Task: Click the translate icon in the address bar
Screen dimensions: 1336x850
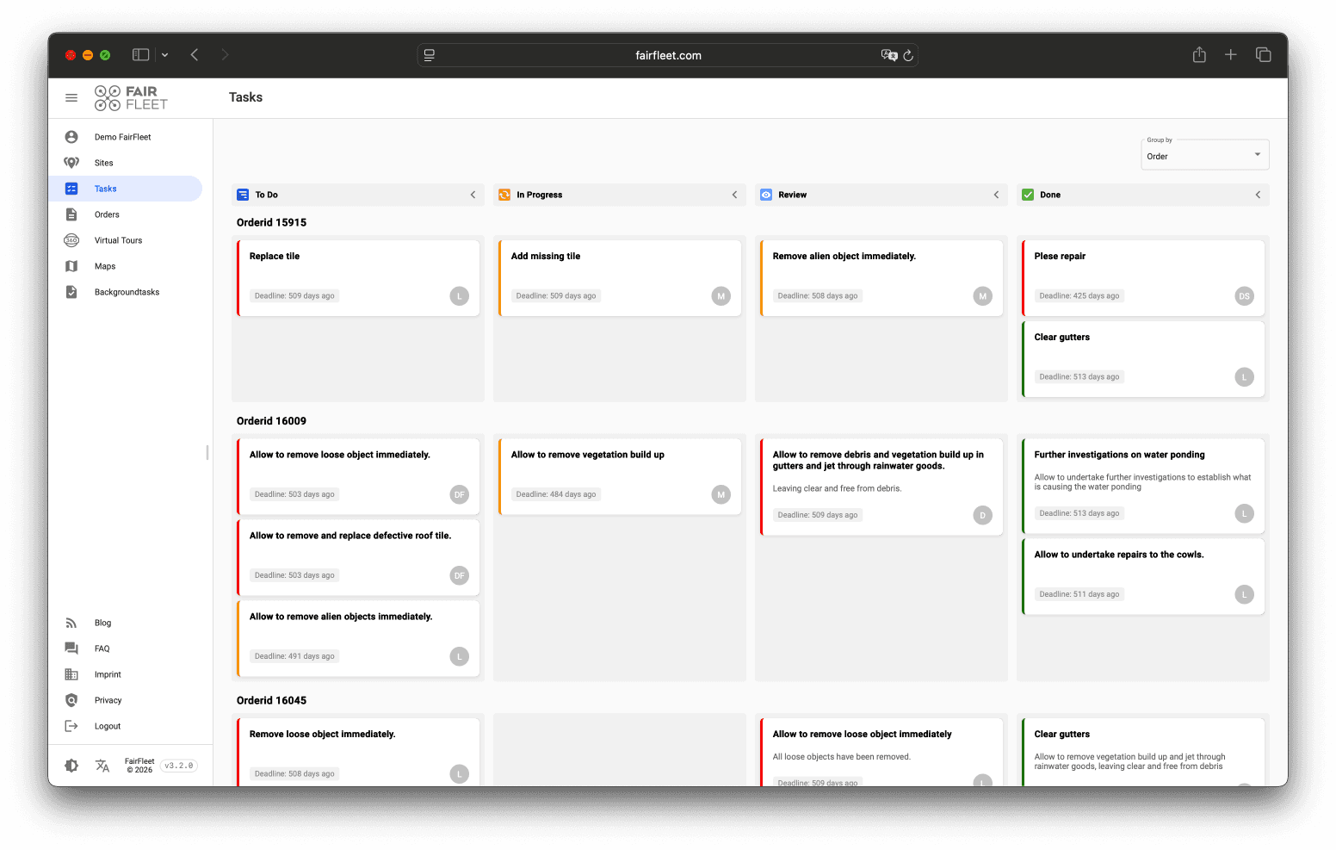Action: click(890, 54)
